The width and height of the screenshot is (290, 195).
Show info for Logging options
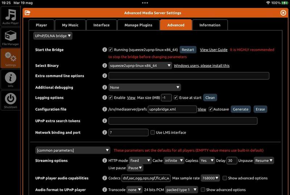click(x=105, y=97)
